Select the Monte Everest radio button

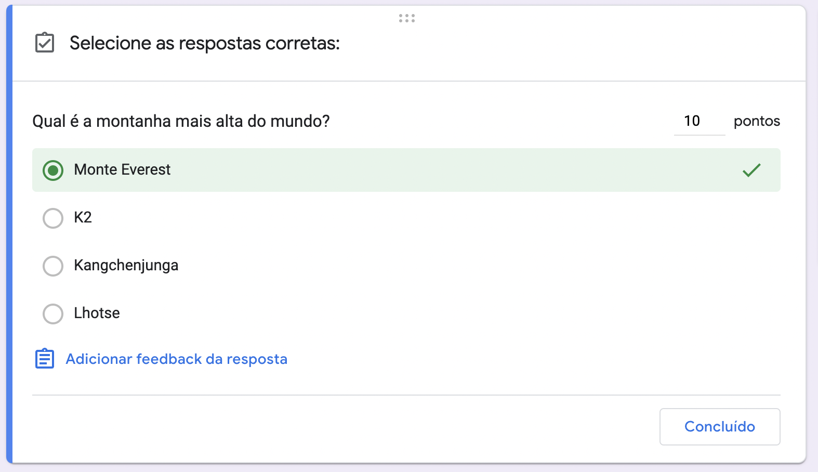(53, 171)
